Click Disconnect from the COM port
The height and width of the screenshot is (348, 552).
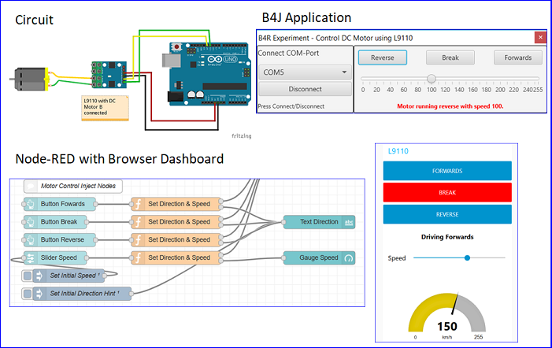[305, 89]
